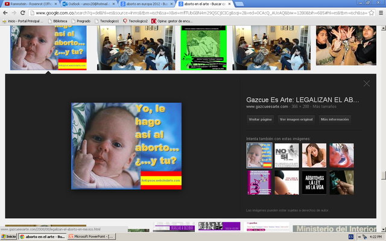Reload the page with the refresh icon
The width and height of the screenshot is (386, 241).
click(23, 13)
